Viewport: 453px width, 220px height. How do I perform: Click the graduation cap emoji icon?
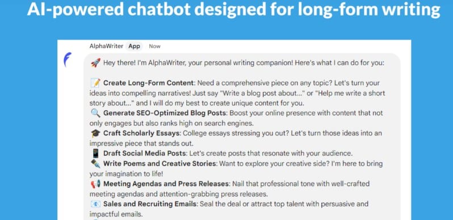click(95, 133)
